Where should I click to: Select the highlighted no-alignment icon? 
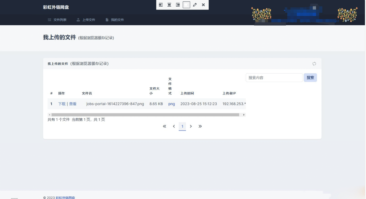[186, 5]
